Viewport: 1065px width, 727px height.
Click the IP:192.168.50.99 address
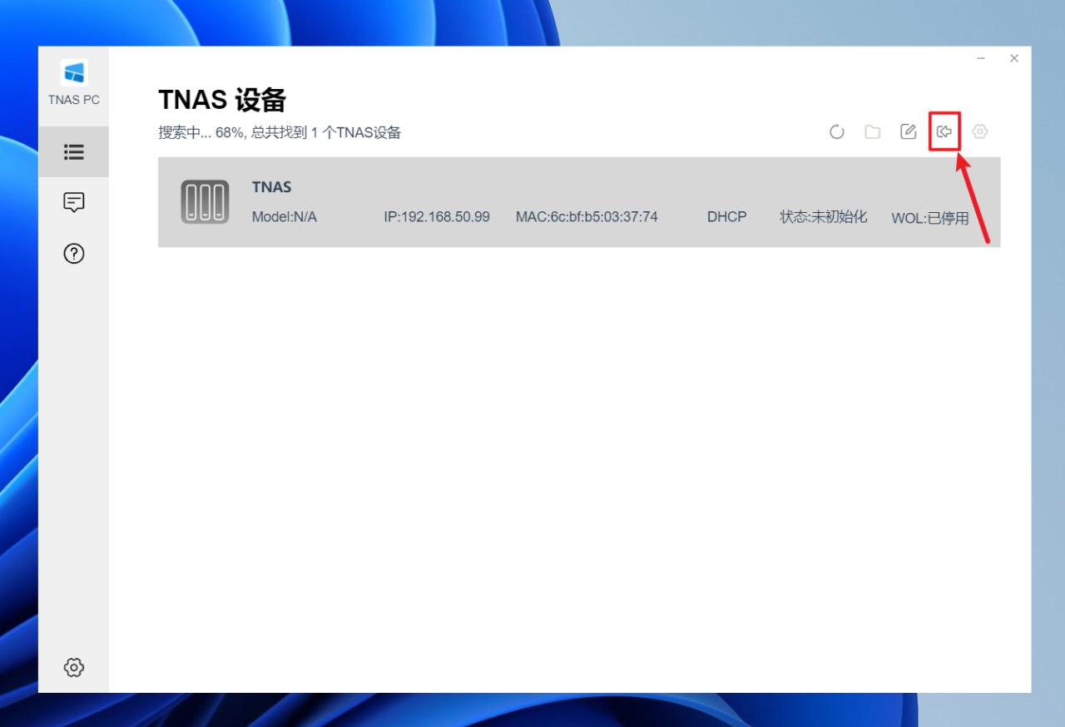pos(437,217)
